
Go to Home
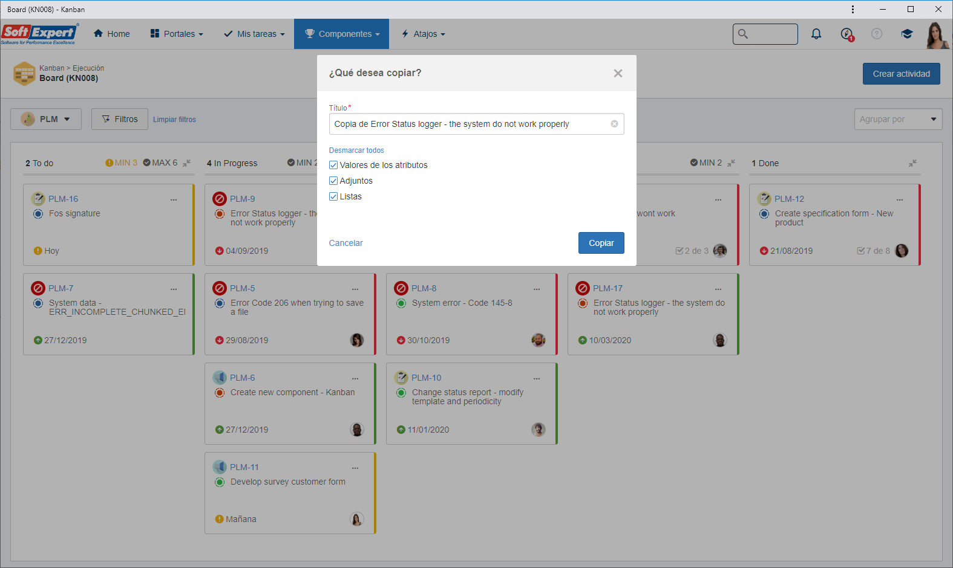click(x=112, y=34)
